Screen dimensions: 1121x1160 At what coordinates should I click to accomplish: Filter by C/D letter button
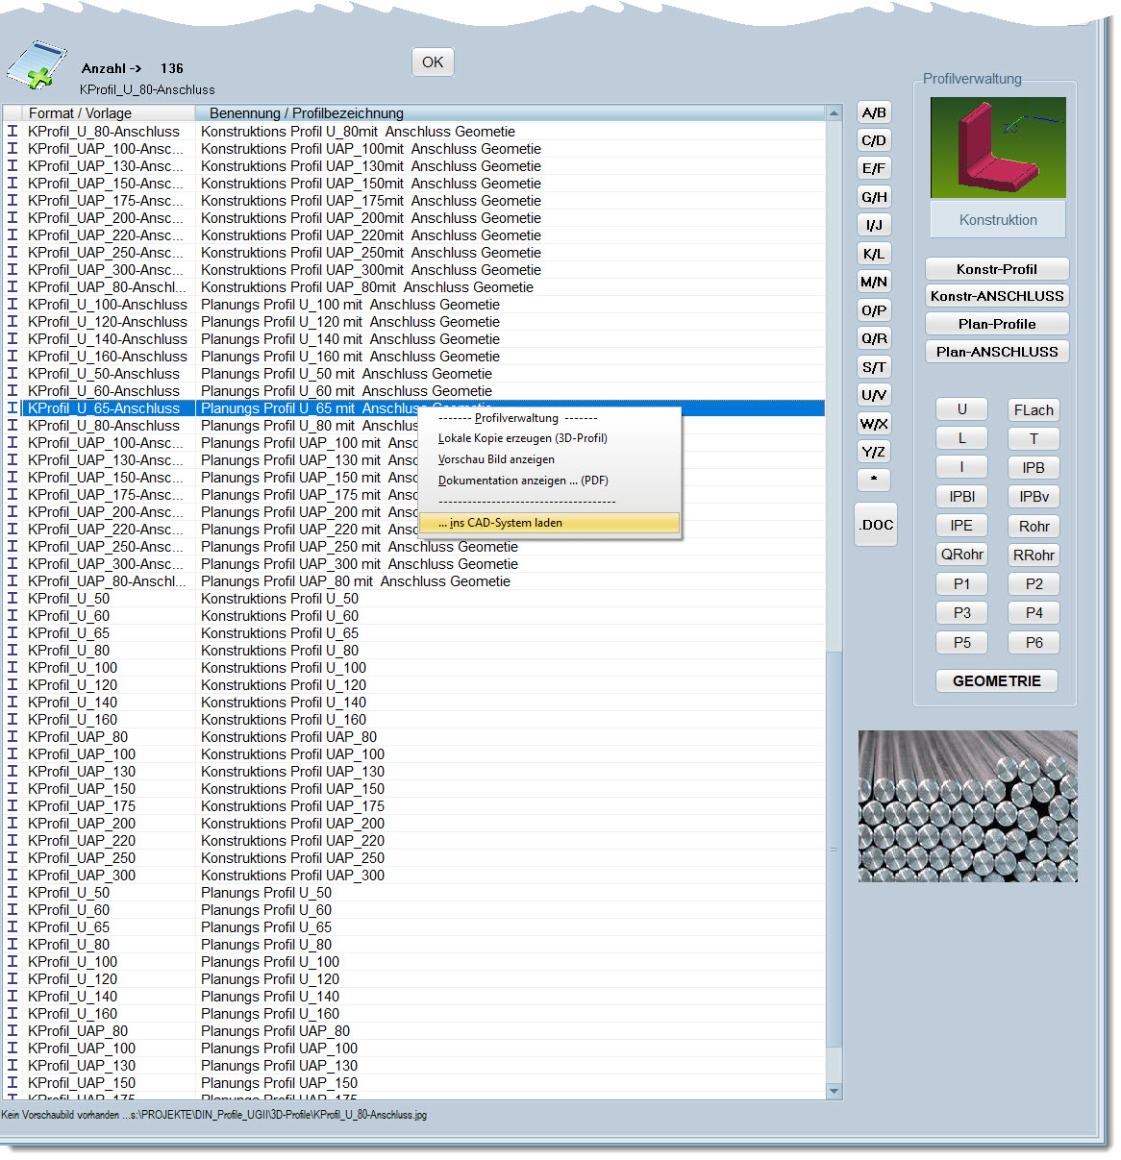pos(874,140)
